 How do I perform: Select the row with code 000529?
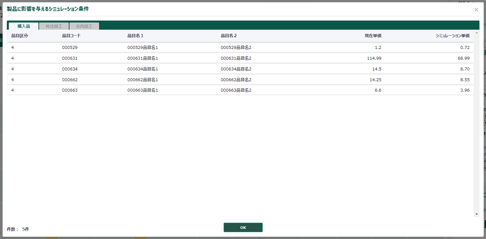click(x=70, y=48)
